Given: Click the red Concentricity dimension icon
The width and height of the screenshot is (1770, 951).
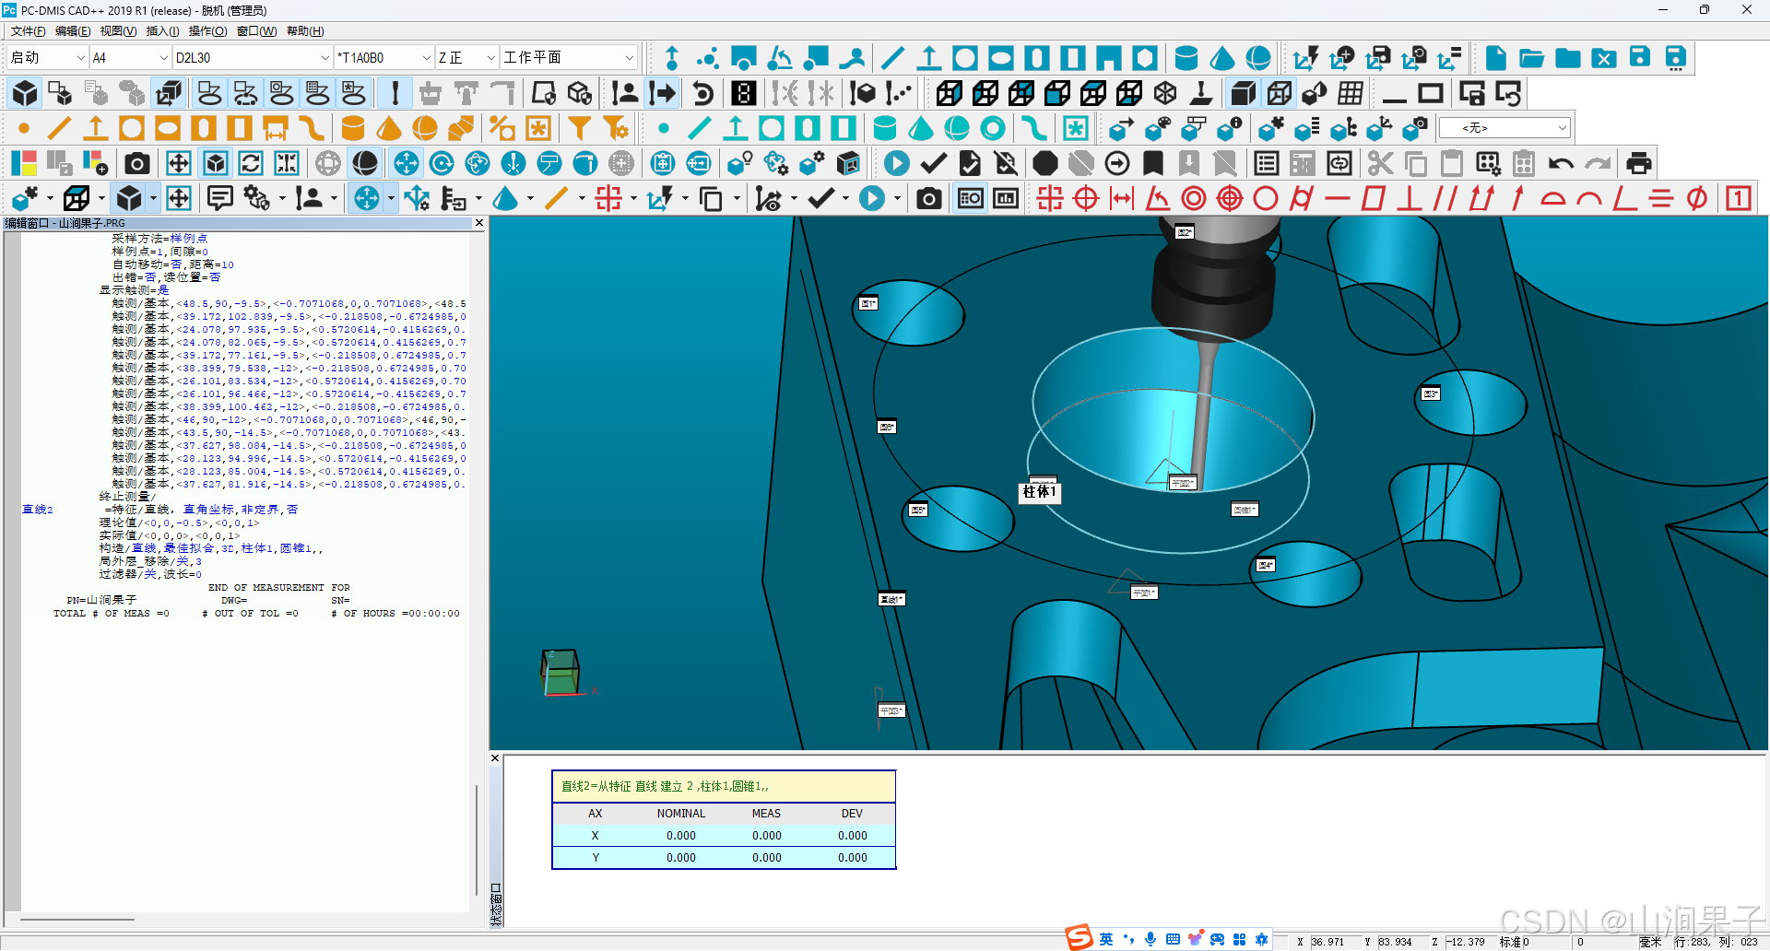Looking at the screenshot, I should pos(1194,198).
